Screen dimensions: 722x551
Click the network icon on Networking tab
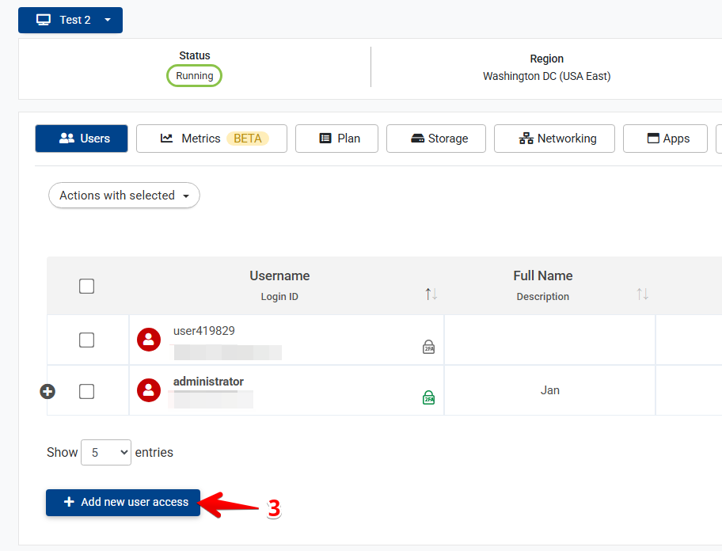coord(526,138)
